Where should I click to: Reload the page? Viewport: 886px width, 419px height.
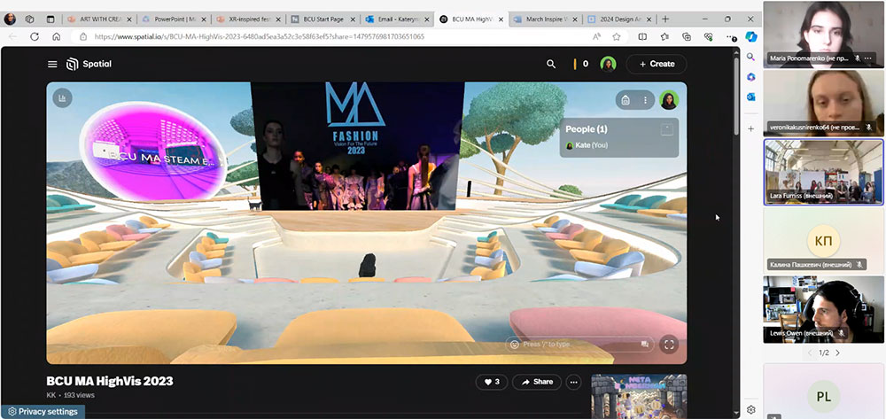[35, 36]
